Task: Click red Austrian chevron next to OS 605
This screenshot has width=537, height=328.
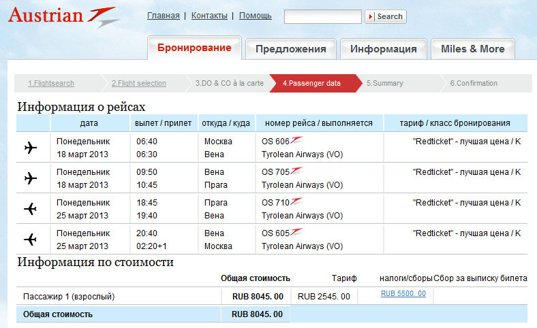Action: point(296,231)
